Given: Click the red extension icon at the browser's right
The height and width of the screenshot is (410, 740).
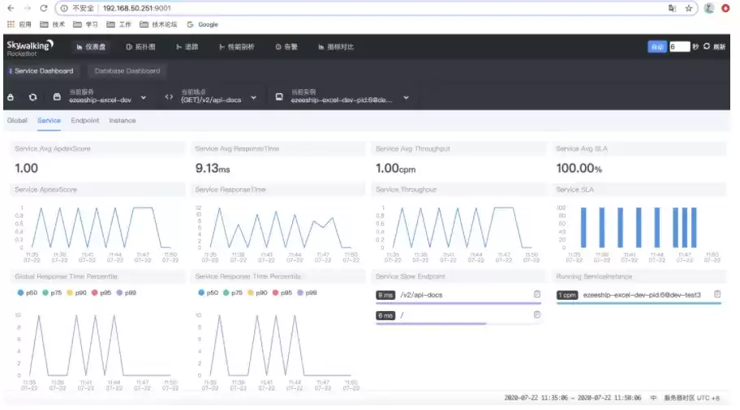Looking at the screenshot, I should [725, 8].
